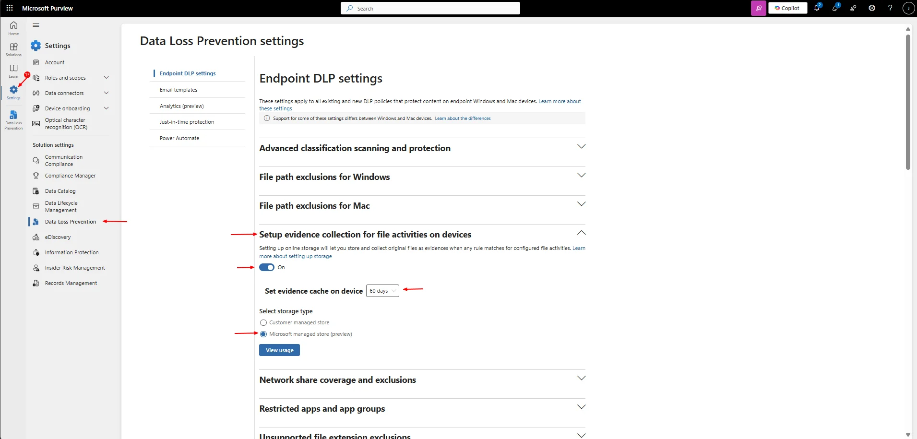This screenshot has width=917, height=439.
Task: Open header settings gear icon
Action: coord(872,8)
